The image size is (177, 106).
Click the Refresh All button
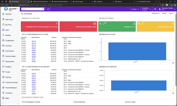[156, 13]
